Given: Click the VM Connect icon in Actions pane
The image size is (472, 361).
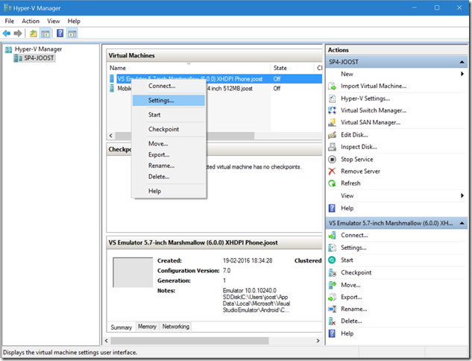Looking at the screenshot, I should click(x=332, y=236).
